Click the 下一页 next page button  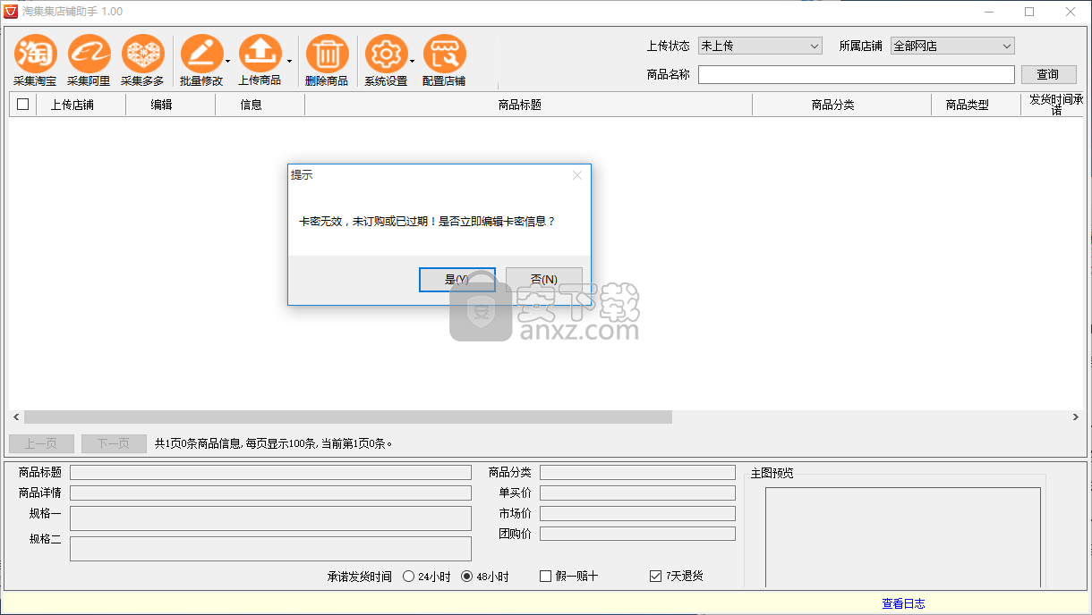point(114,443)
